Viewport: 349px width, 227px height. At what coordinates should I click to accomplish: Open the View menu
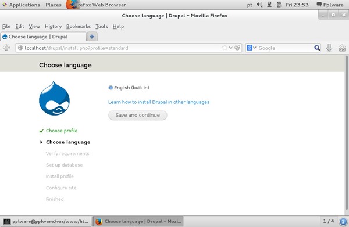(x=34, y=27)
